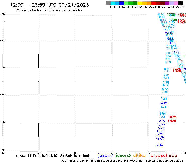Click the 'NOAA/NESDIS Center for Satellite Applications and Research' credit
Viewport: 186px width, 163px height.
pos(101,161)
